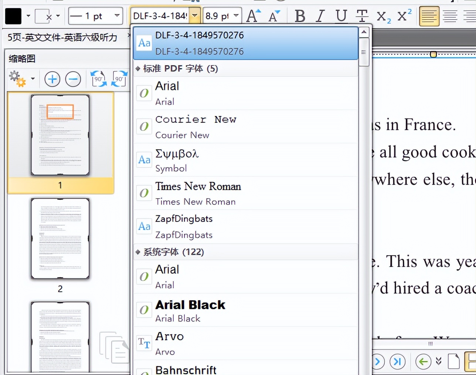476x375 pixels.
Task: Toggle underline text formatting
Action: [x=341, y=16]
